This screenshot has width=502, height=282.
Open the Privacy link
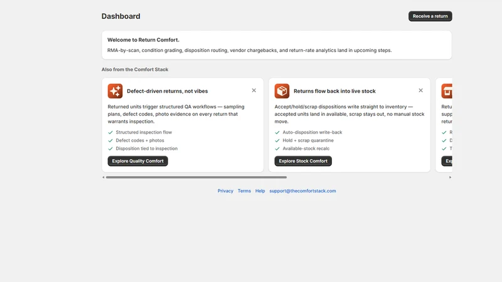pos(225,191)
